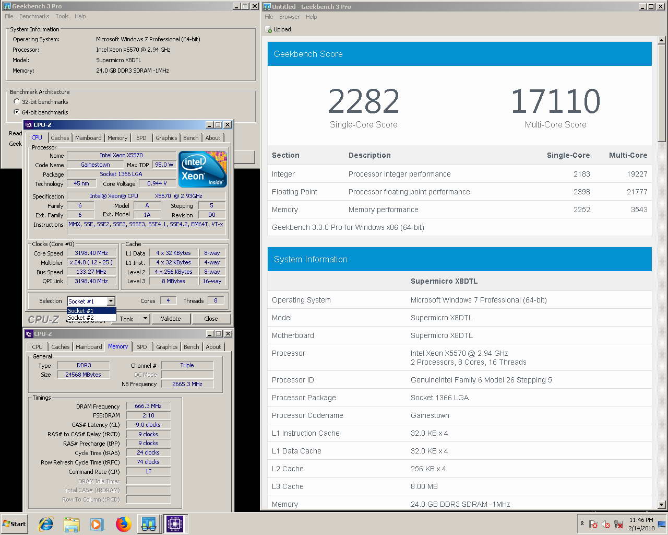
Task: Switch to SPD tab in lower CPU-Z
Action: coord(142,347)
